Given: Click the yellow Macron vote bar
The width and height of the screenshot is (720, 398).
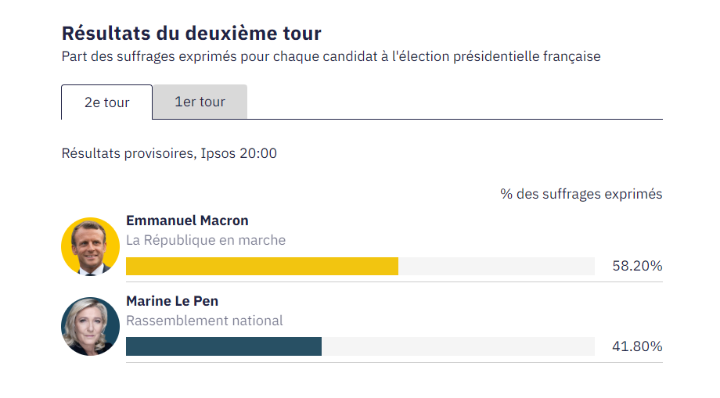Looking at the screenshot, I should point(261,266).
